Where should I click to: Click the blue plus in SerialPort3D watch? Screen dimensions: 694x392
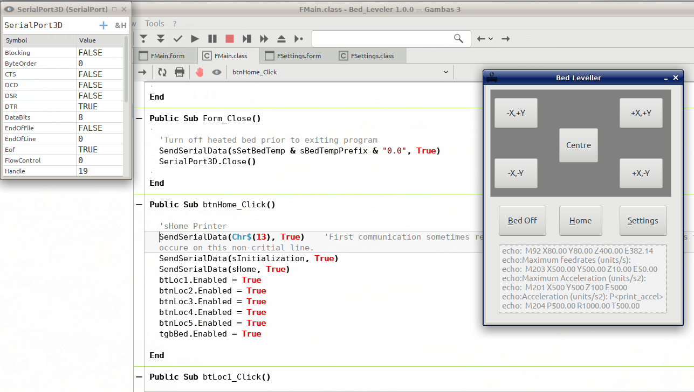tap(103, 25)
